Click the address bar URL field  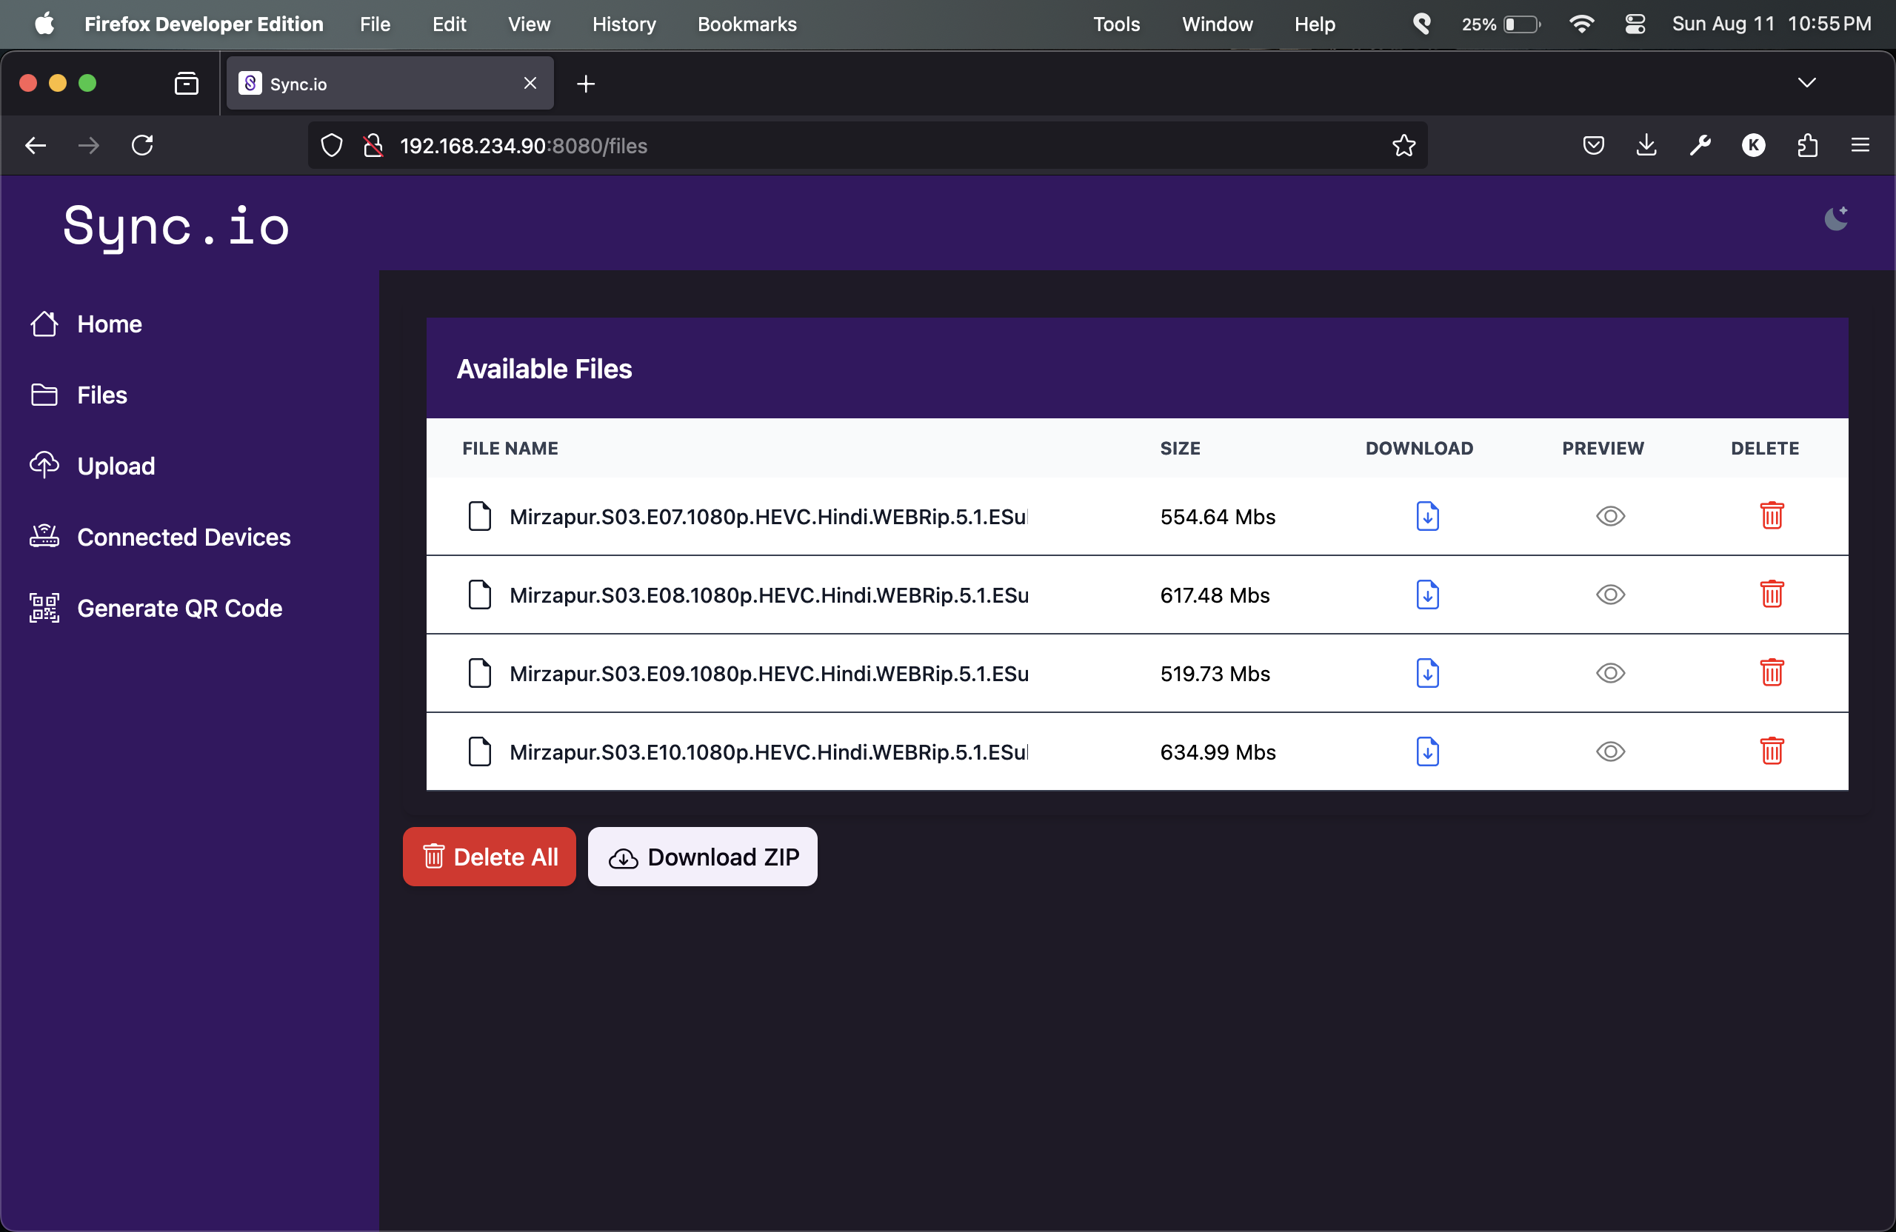pyautogui.click(x=867, y=146)
